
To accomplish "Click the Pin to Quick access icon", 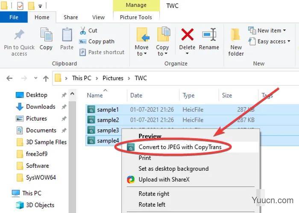I will 19,35.
